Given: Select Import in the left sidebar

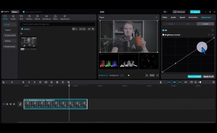Looking at the screenshot, I should point(8,30).
